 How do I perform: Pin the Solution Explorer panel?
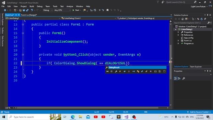click(208, 15)
